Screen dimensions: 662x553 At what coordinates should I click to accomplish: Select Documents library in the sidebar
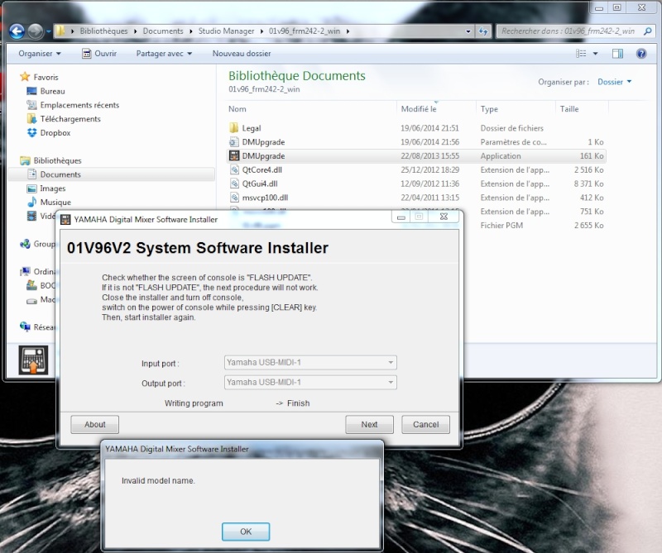coord(60,174)
